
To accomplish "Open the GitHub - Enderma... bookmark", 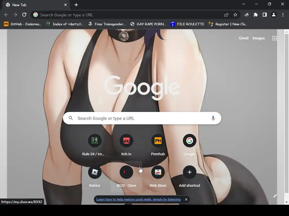I will 23,24.
